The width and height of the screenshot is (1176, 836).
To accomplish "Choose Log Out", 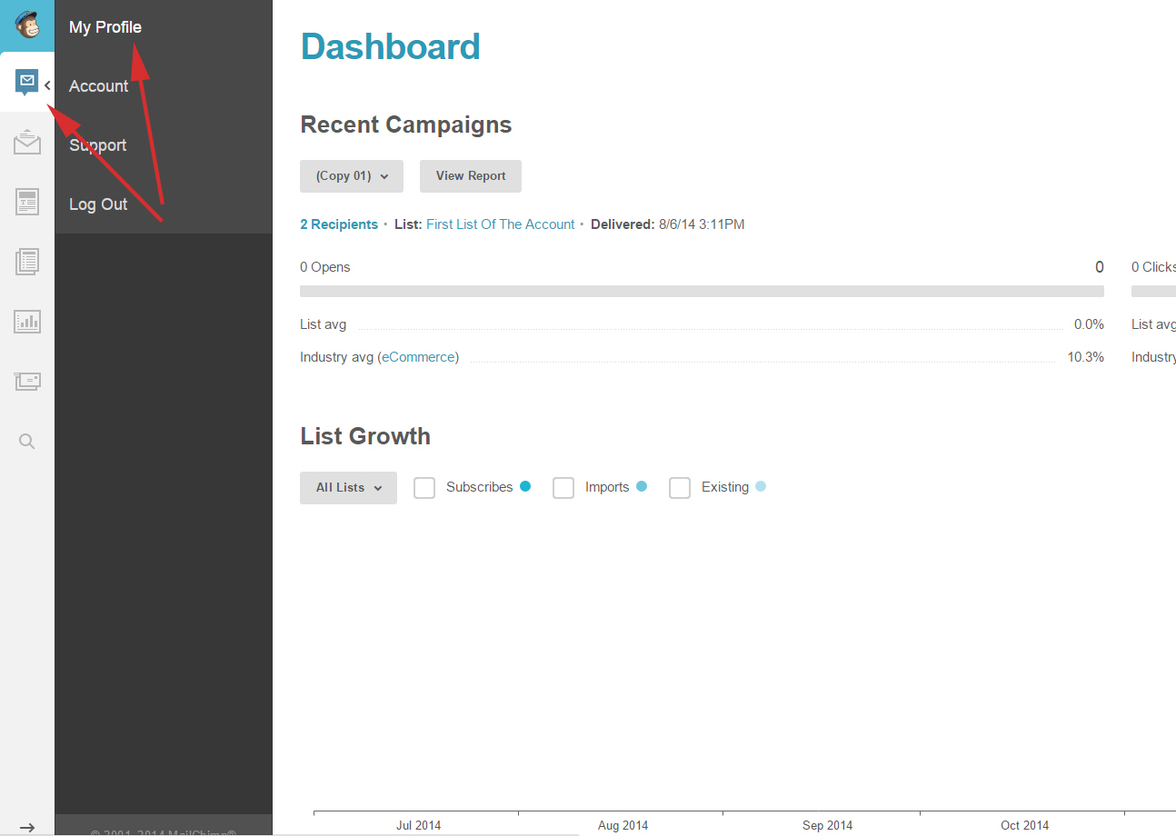I will [x=98, y=204].
